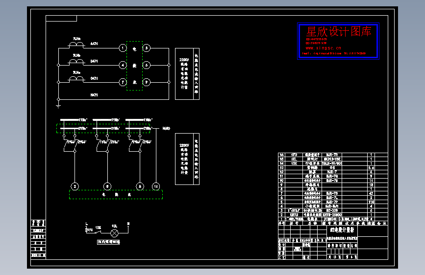Click the 5.6 quantity cell in row 13
425x275 pixels.
pos(371,168)
